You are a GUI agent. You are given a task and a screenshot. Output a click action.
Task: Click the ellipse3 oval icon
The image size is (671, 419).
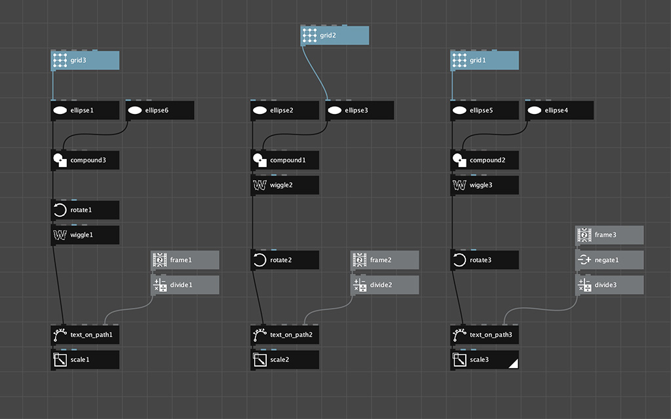[335, 110]
